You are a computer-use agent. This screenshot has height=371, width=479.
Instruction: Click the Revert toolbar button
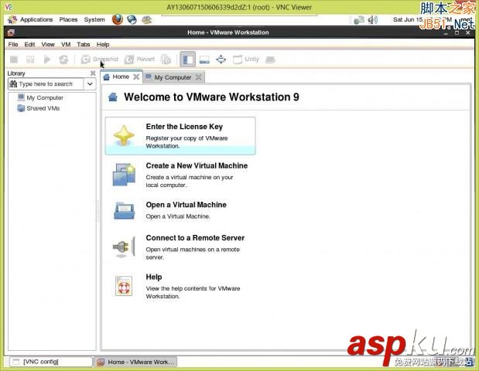tap(139, 60)
